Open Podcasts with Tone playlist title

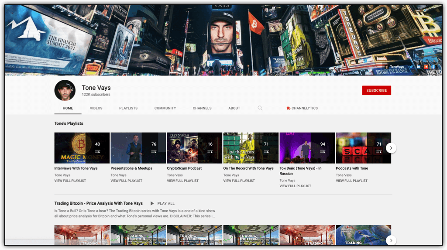[352, 168]
